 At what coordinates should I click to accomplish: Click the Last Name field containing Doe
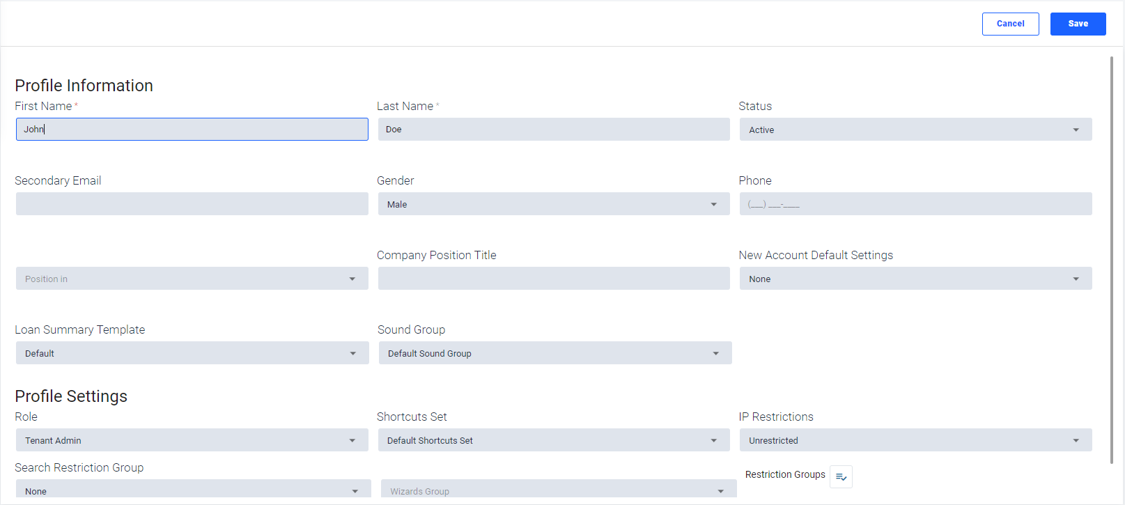tap(554, 129)
